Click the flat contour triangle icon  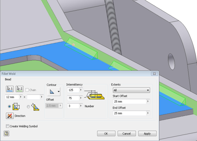tap(52, 92)
